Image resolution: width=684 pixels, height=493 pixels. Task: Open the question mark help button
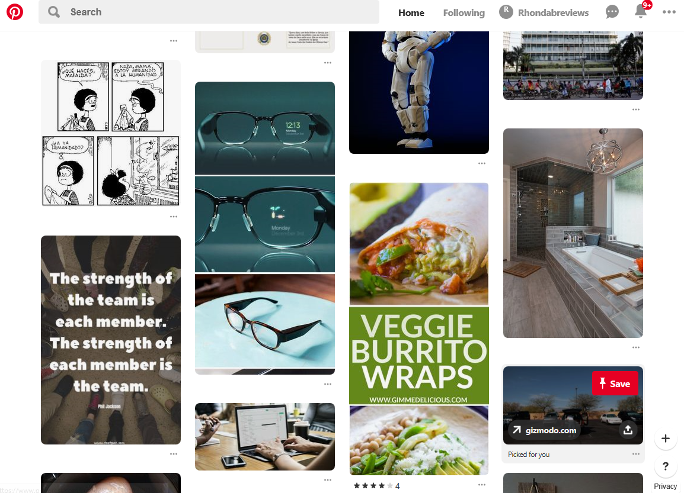click(x=665, y=466)
